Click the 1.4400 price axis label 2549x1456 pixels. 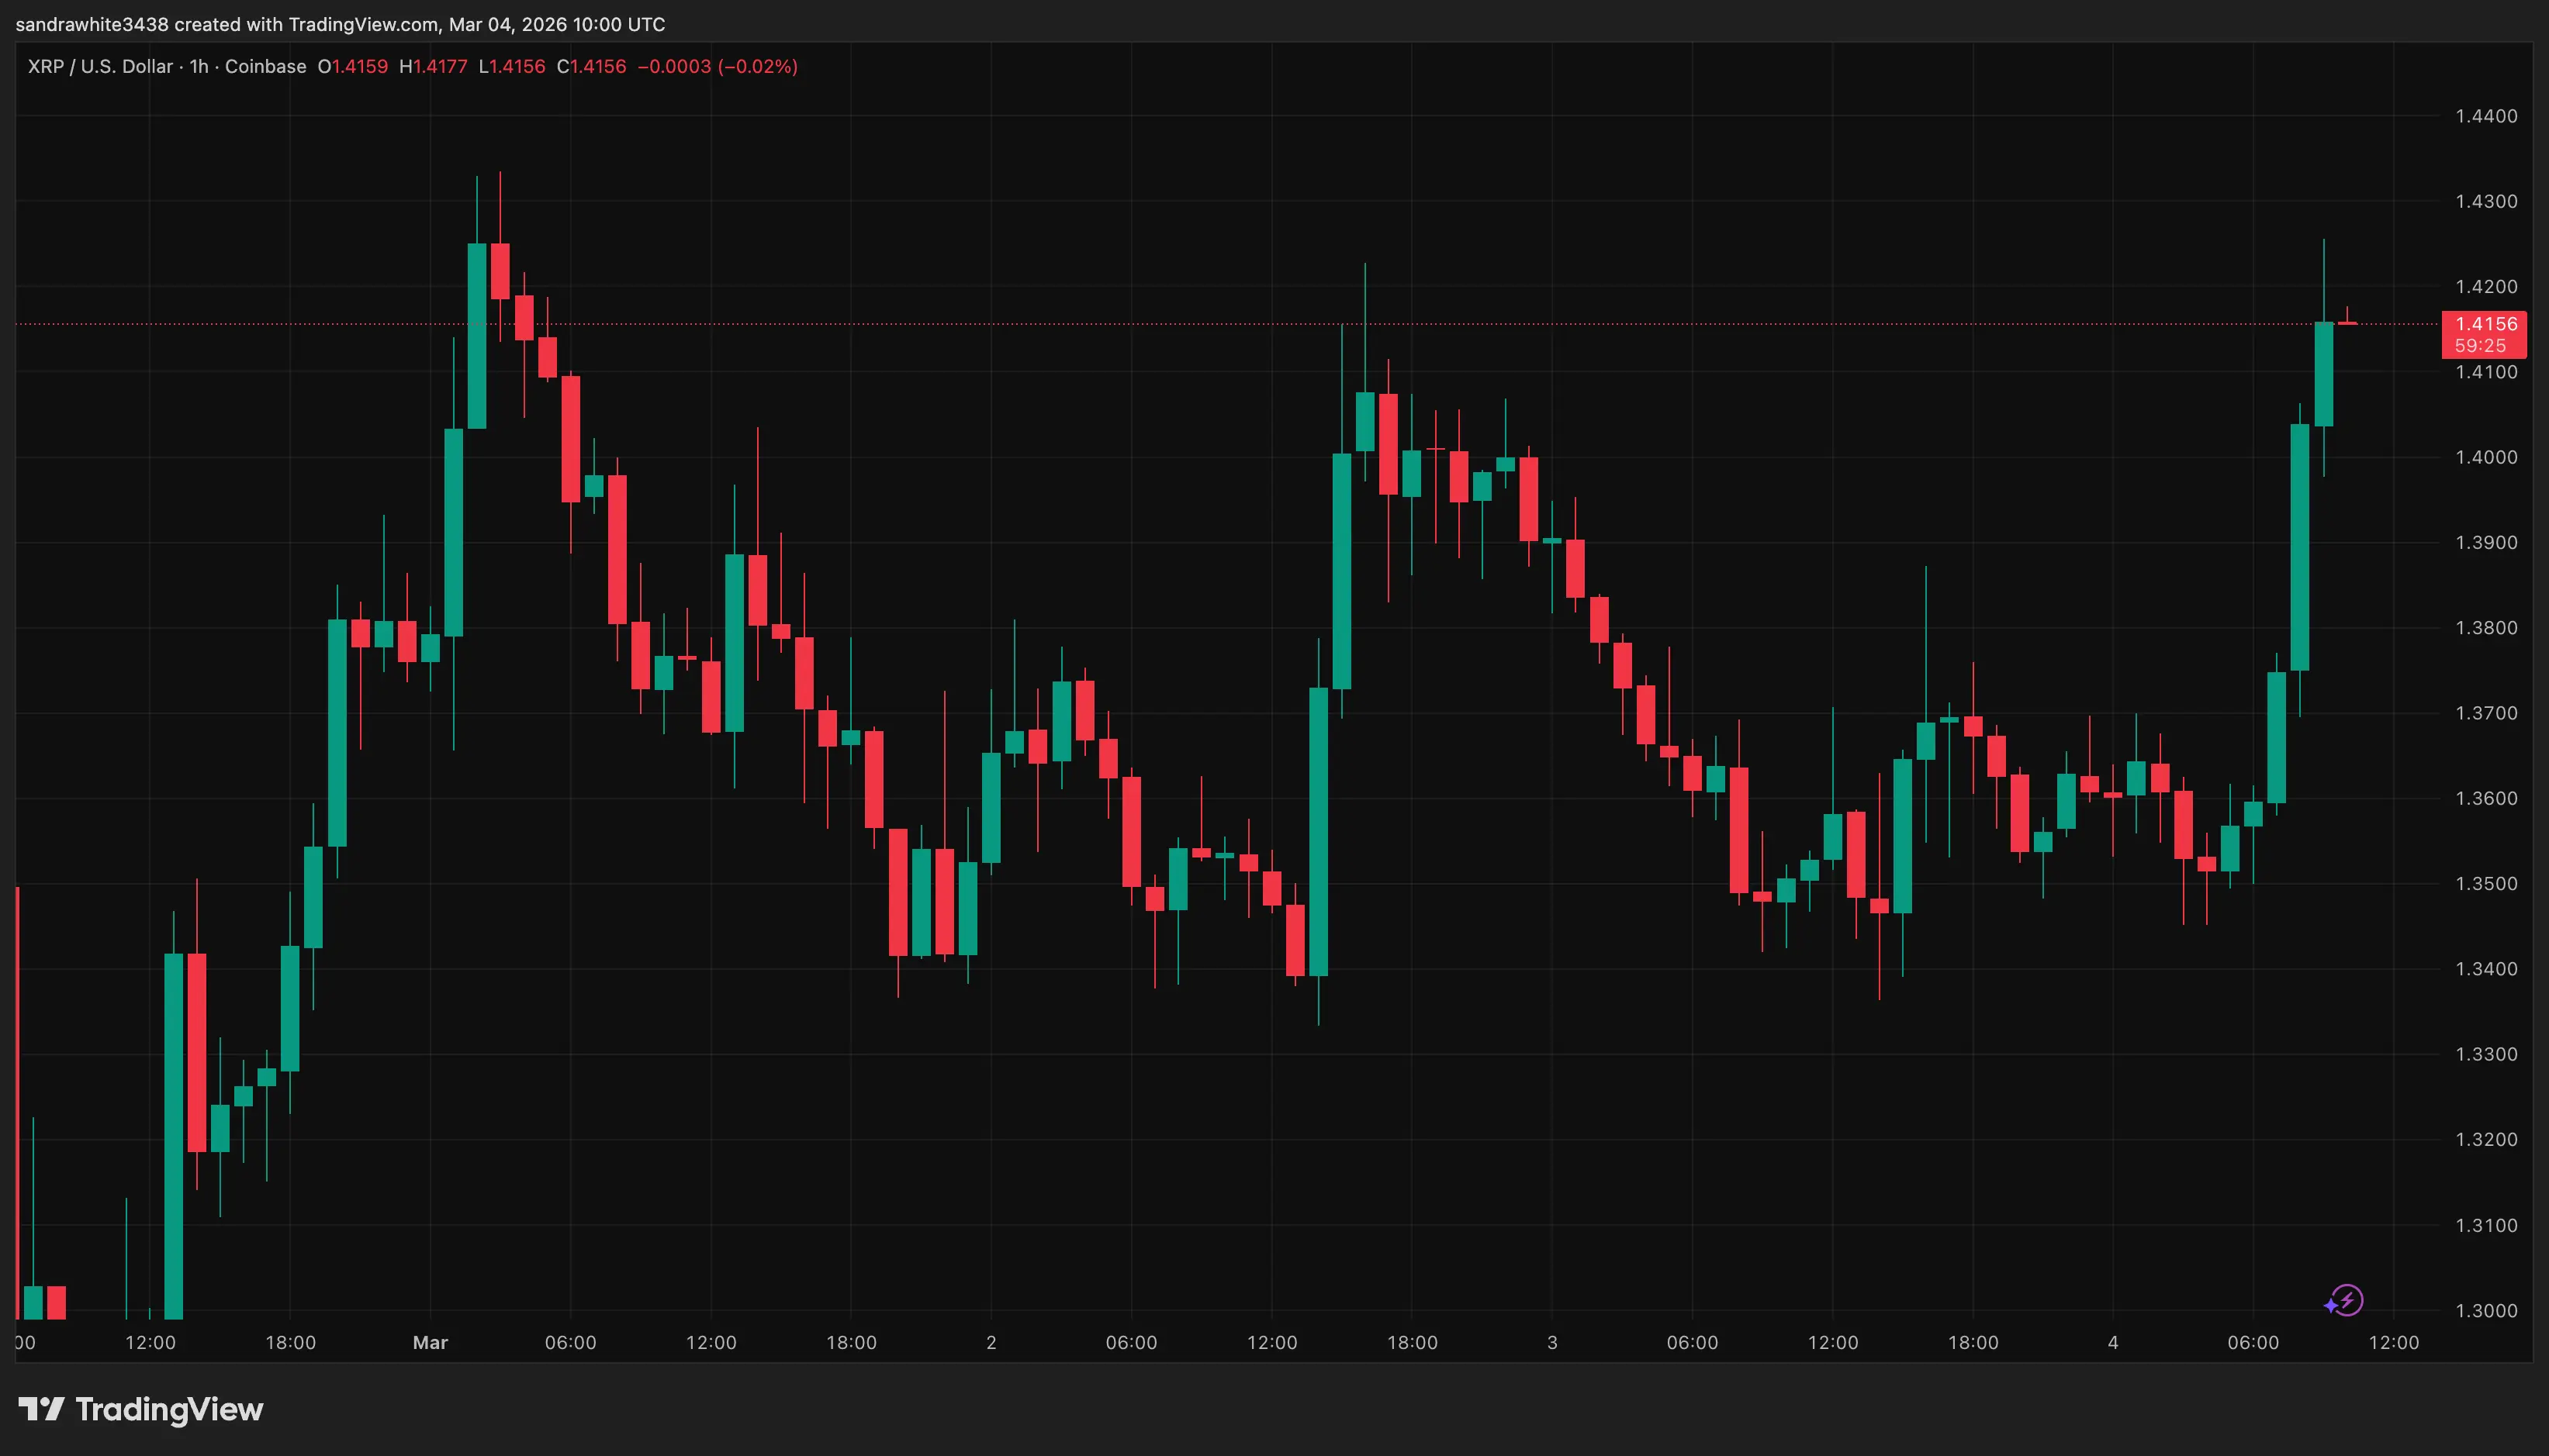pyautogui.click(x=2486, y=116)
